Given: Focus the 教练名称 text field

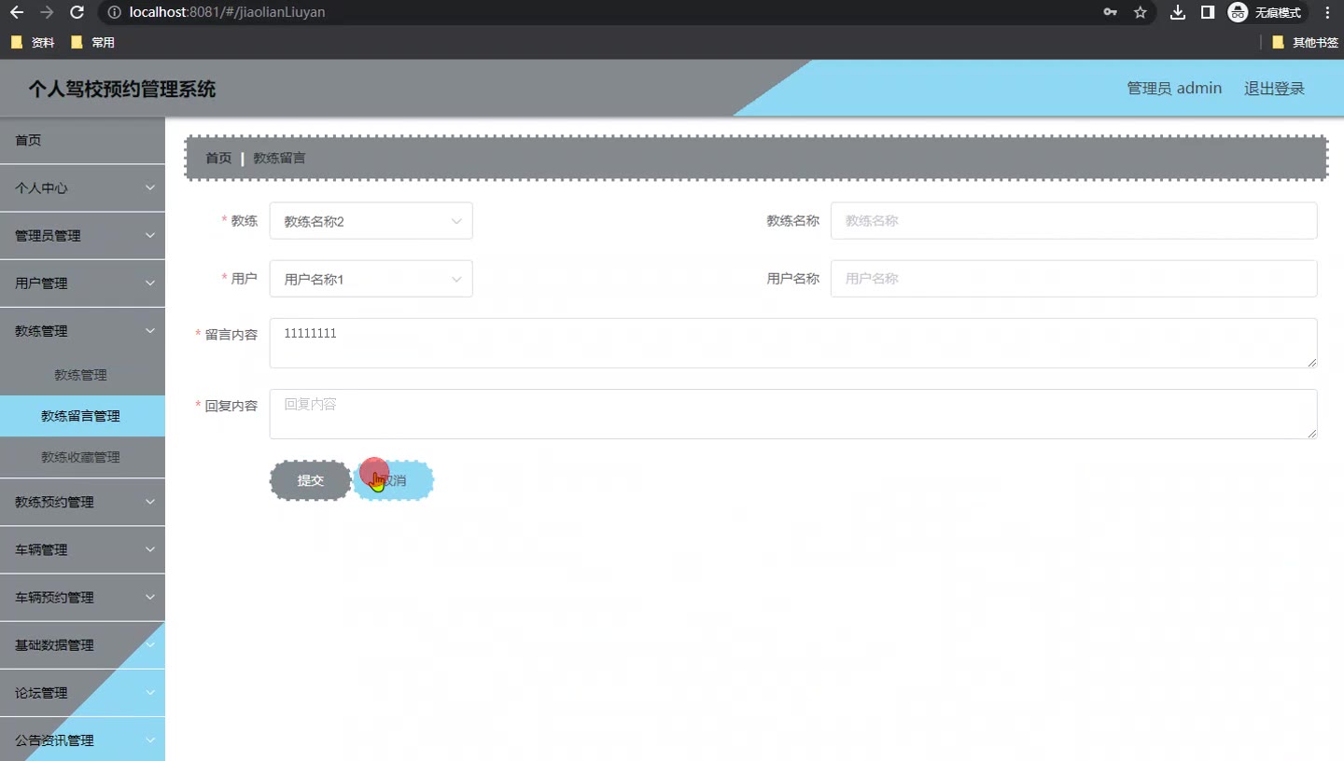Looking at the screenshot, I should [1073, 221].
